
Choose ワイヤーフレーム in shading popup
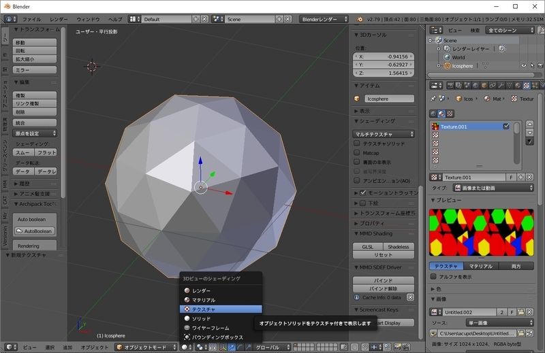pos(221,328)
